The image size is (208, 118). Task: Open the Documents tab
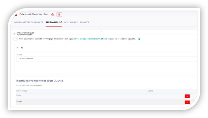click(71, 22)
